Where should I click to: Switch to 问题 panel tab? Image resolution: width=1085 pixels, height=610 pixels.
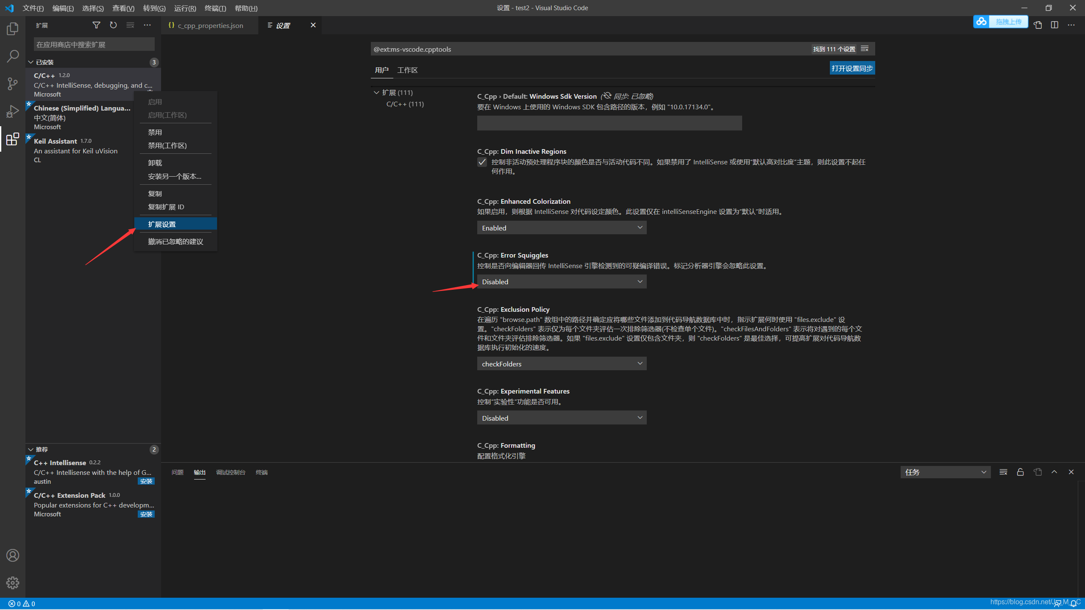[177, 472]
